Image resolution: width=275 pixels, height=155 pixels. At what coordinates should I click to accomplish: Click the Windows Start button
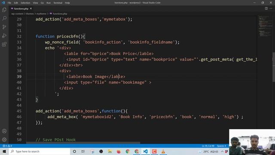4,151
